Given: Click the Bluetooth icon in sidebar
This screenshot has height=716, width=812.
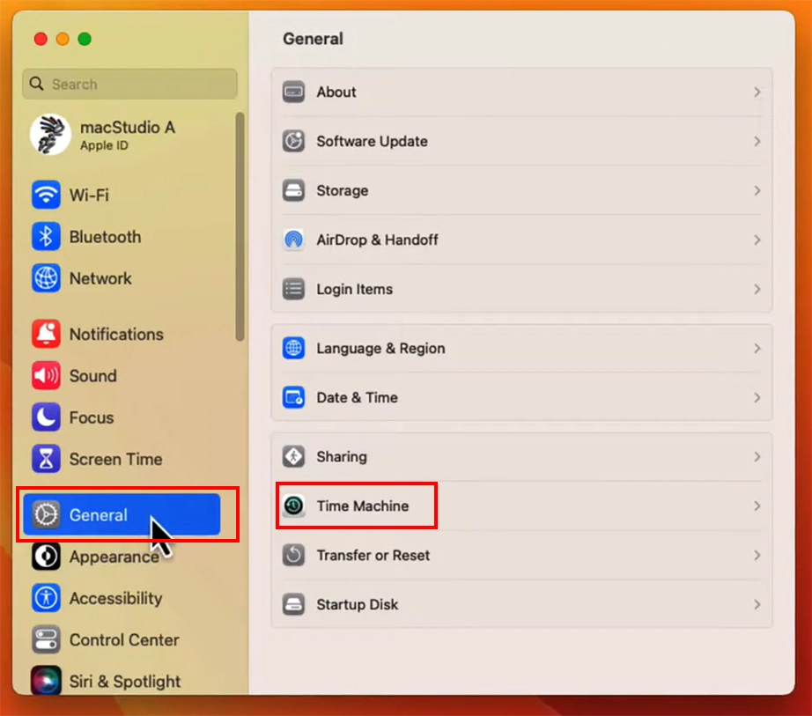Looking at the screenshot, I should coord(46,237).
